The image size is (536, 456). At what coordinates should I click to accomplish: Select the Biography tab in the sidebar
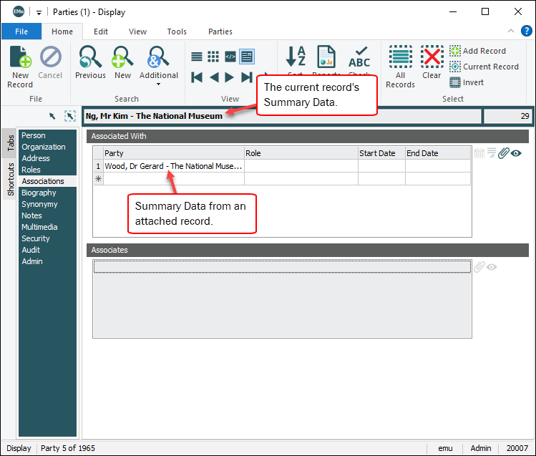coord(39,193)
